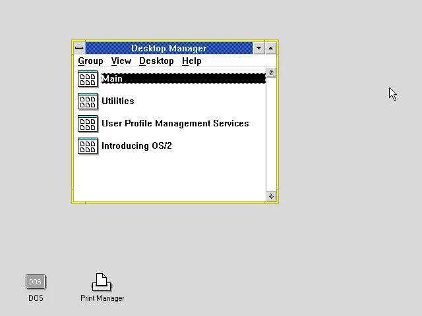
Task: Click the scroll-up arrow in the group list
Action: [x=271, y=72]
